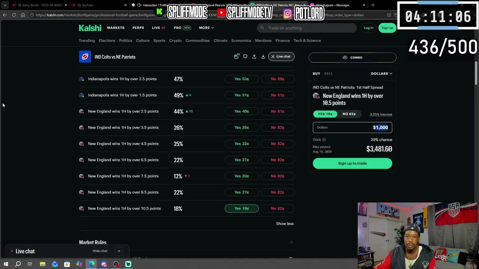Open the COMBO button
The height and width of the screenshot is (269, 479).
(353, 58)
